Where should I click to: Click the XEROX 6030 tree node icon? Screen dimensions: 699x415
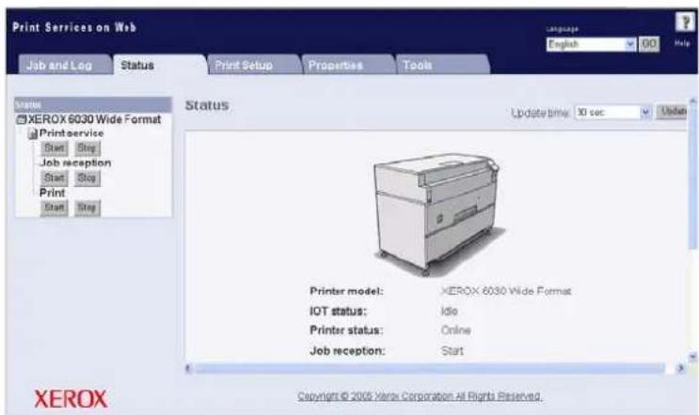(x=21, y=119)
